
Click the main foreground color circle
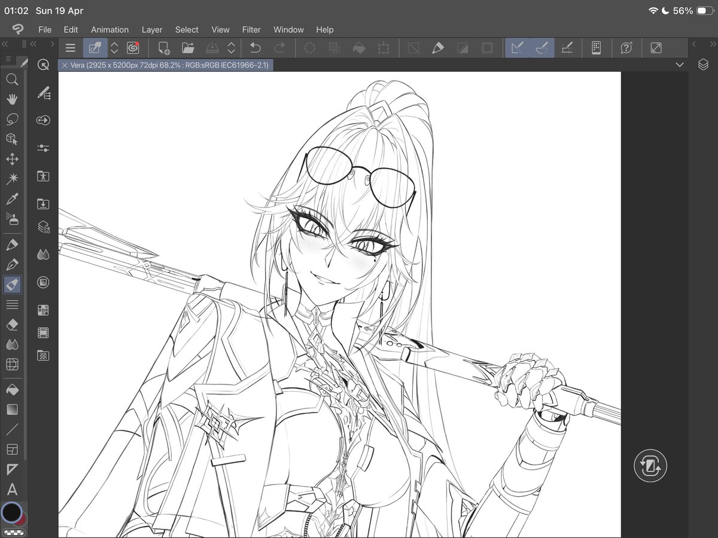pyautogui.click(x=11, y=512)
